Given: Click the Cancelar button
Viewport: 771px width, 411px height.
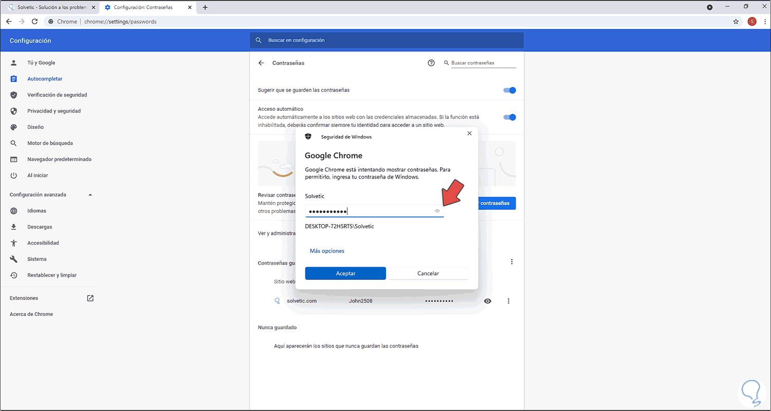Looking at the screenshot, I should click(428, 273).
